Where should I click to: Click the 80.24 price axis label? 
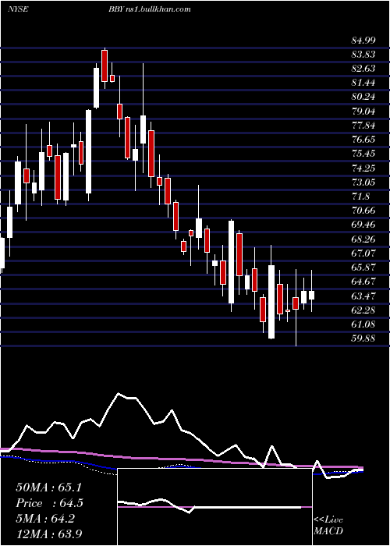tap(363, 97)
